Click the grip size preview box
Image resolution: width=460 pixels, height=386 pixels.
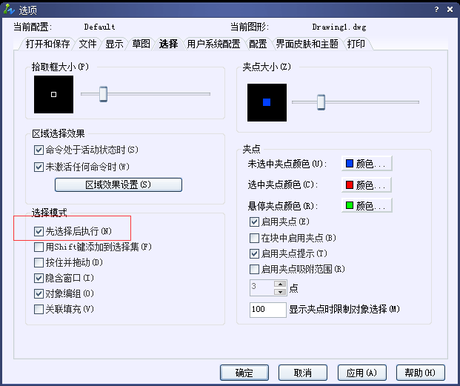tap(267, 102)
